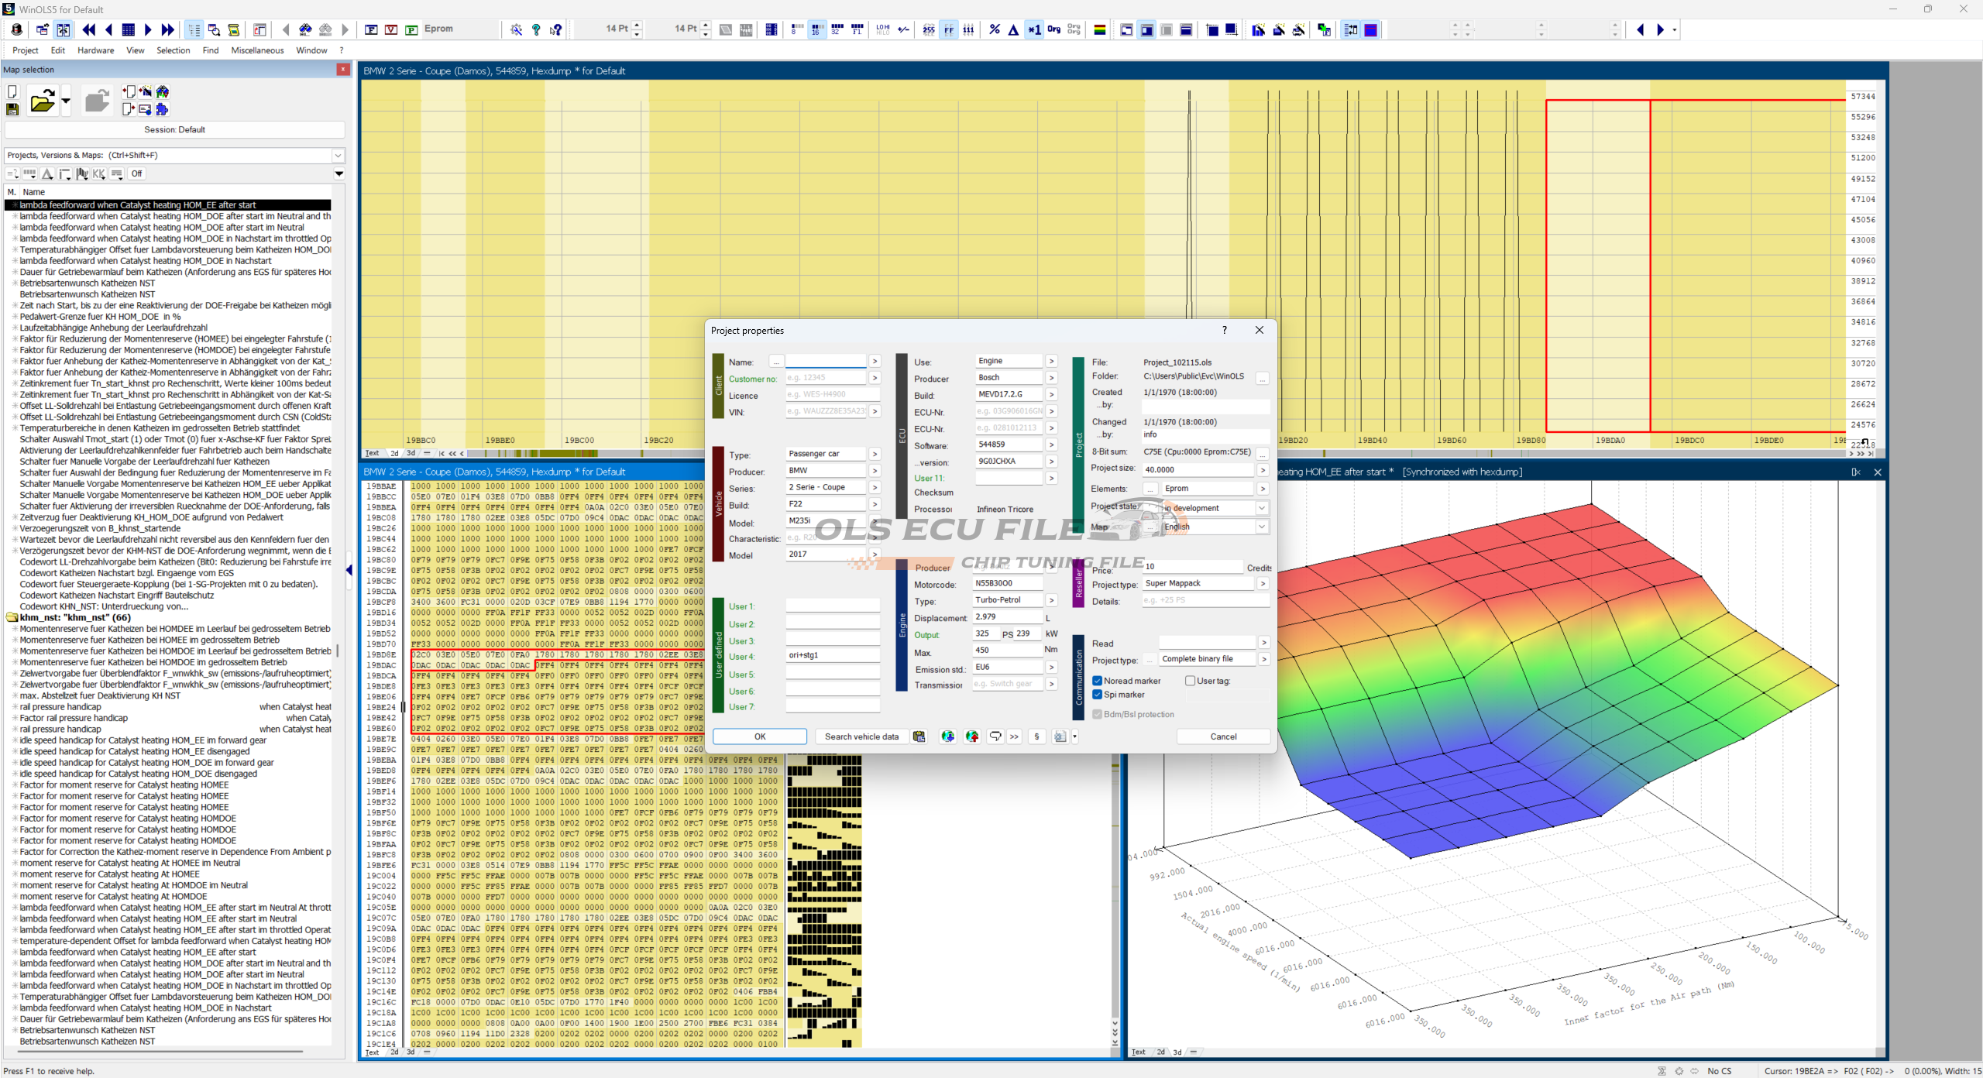
Task: Click the percent difference toolbar icon
Action: click(x=995, y=29)
